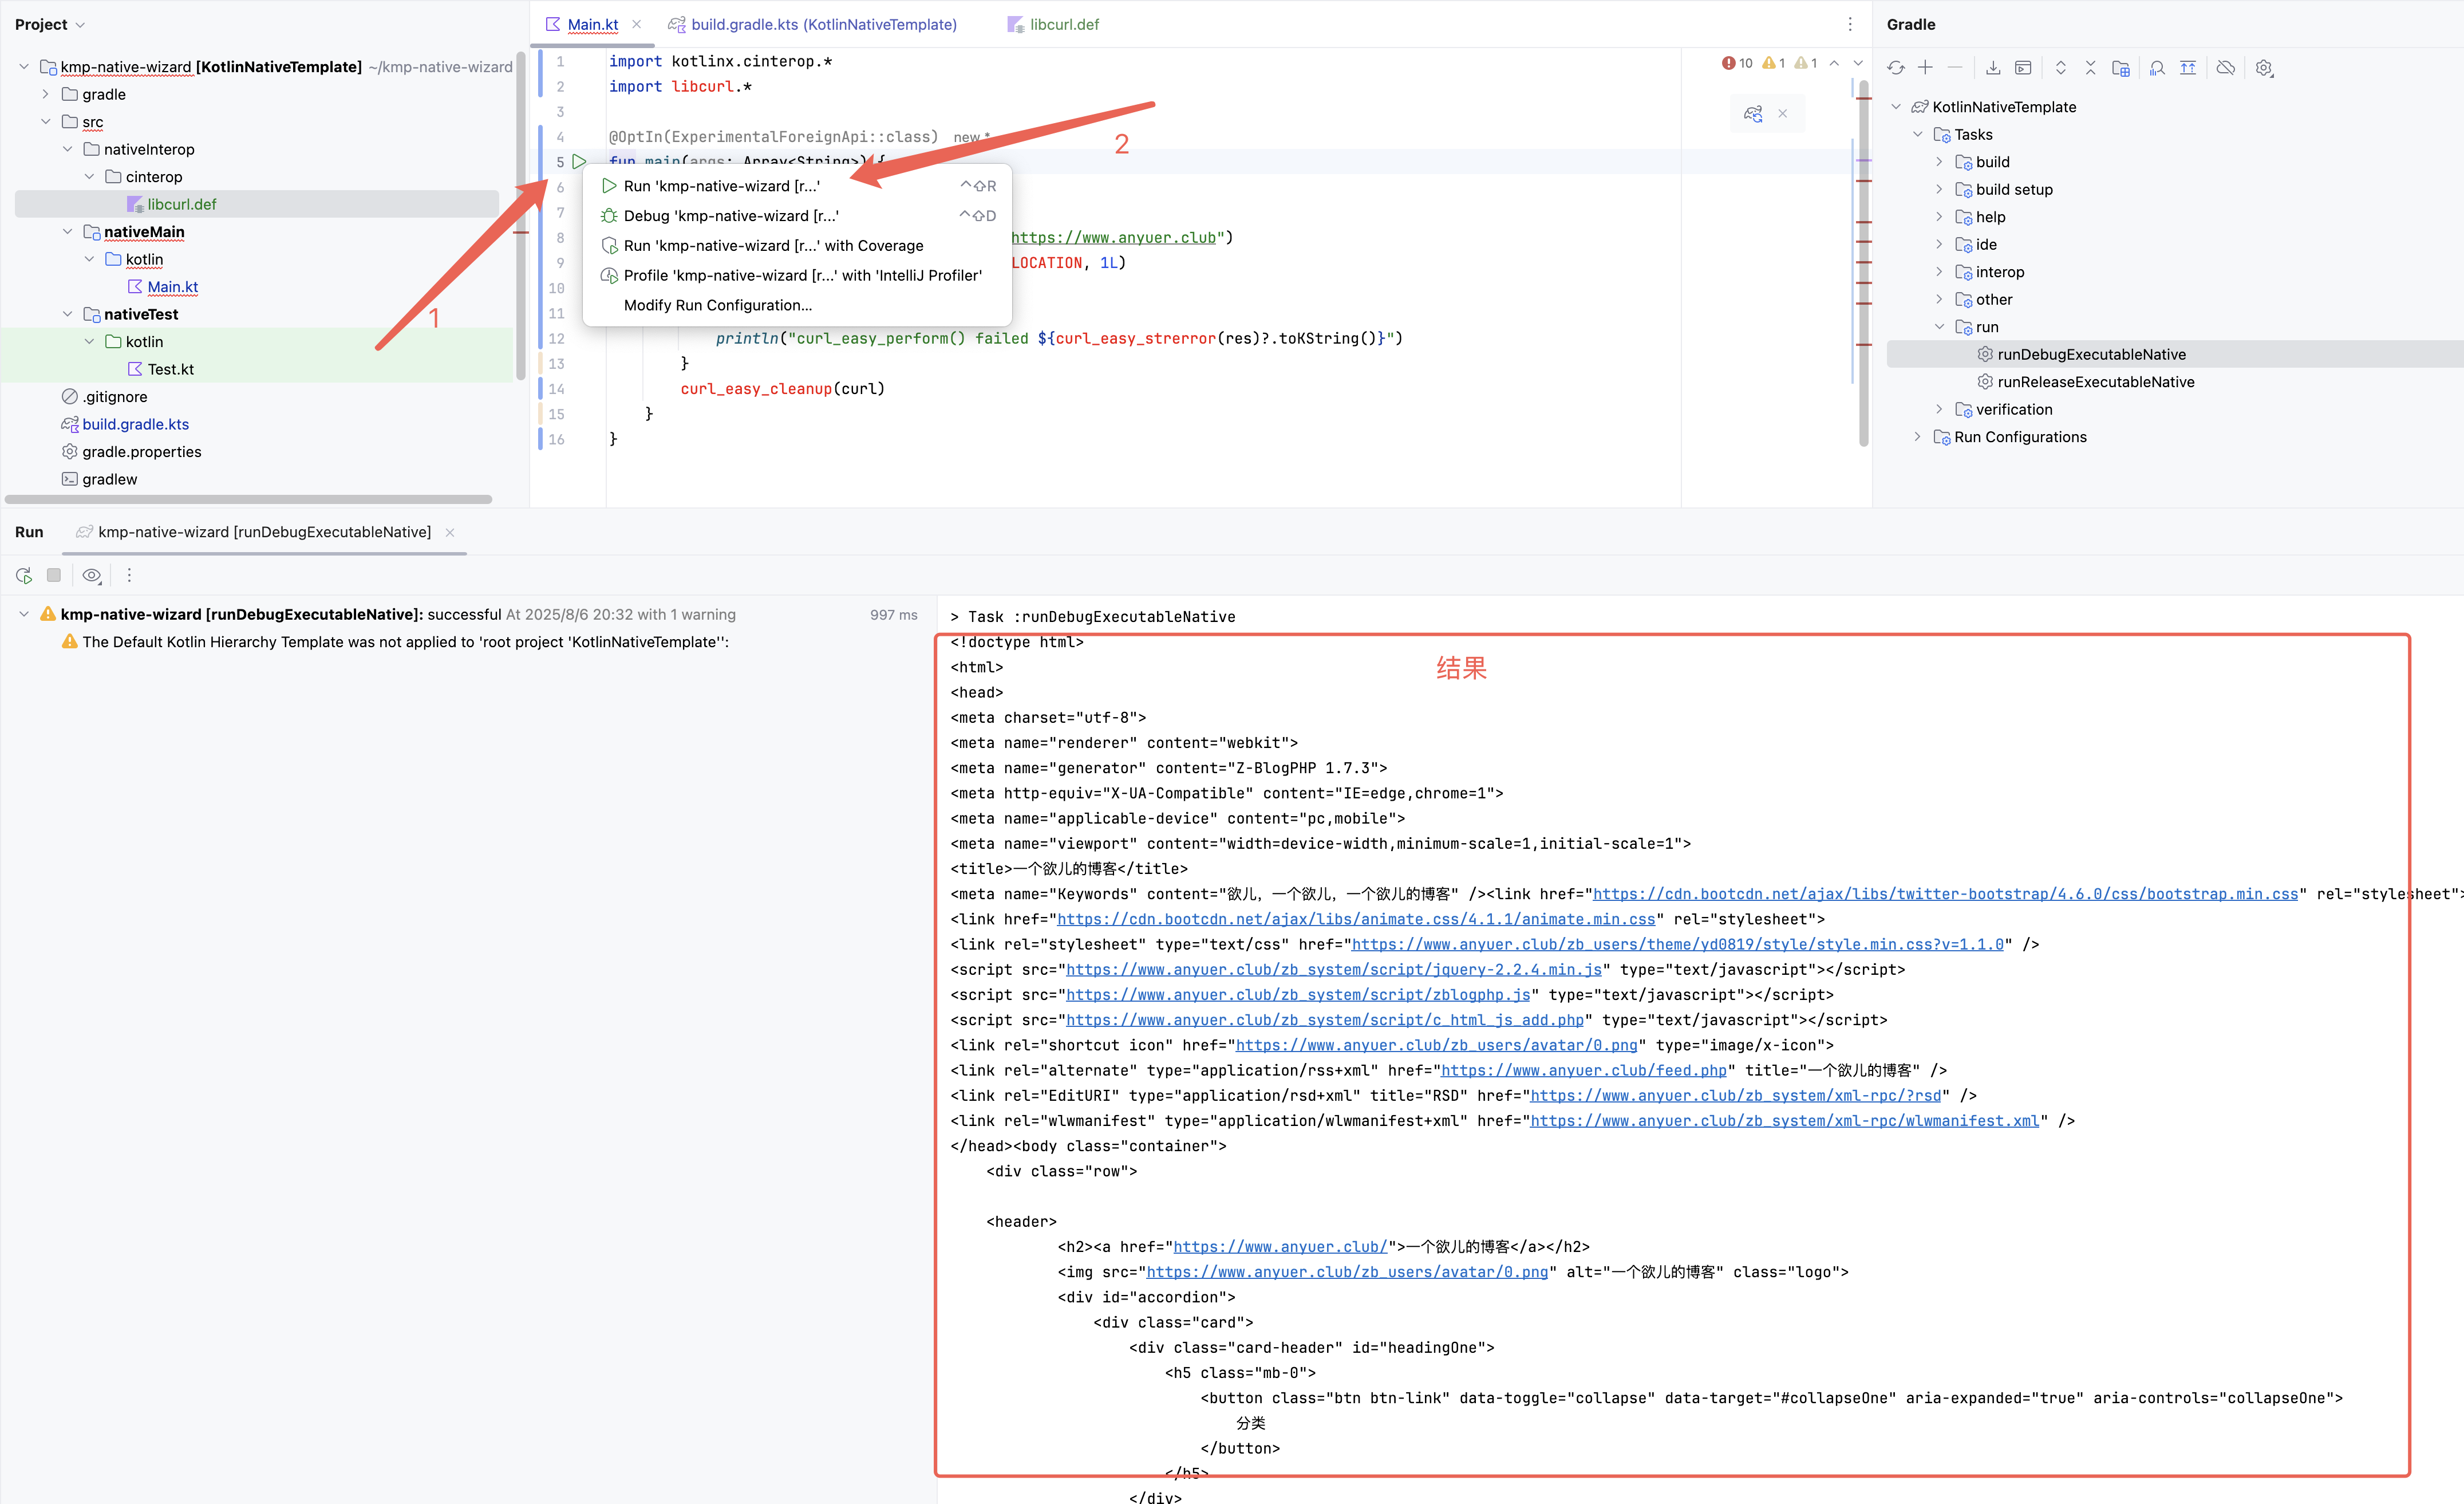
Task: Toggle offline mode cloud icon in Gradle
Action: pyautogui.click(x=2225, y=68)
